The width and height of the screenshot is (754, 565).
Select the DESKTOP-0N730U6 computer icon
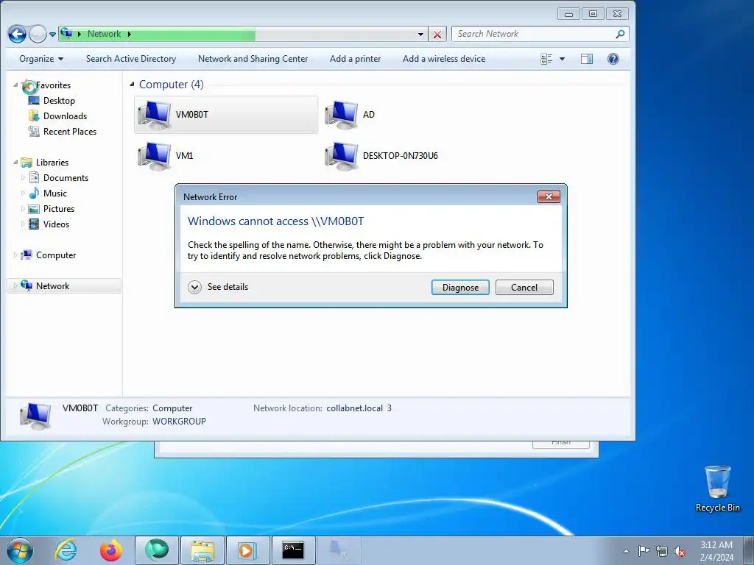click(x=341, y=156)
